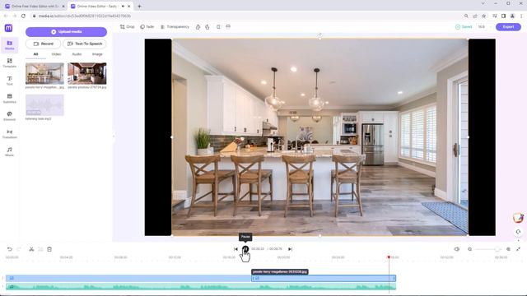This screenshot has height=296, width=527.
Task: Click the timeline zoom out magnifier
Action: click(x=470, y=249)
